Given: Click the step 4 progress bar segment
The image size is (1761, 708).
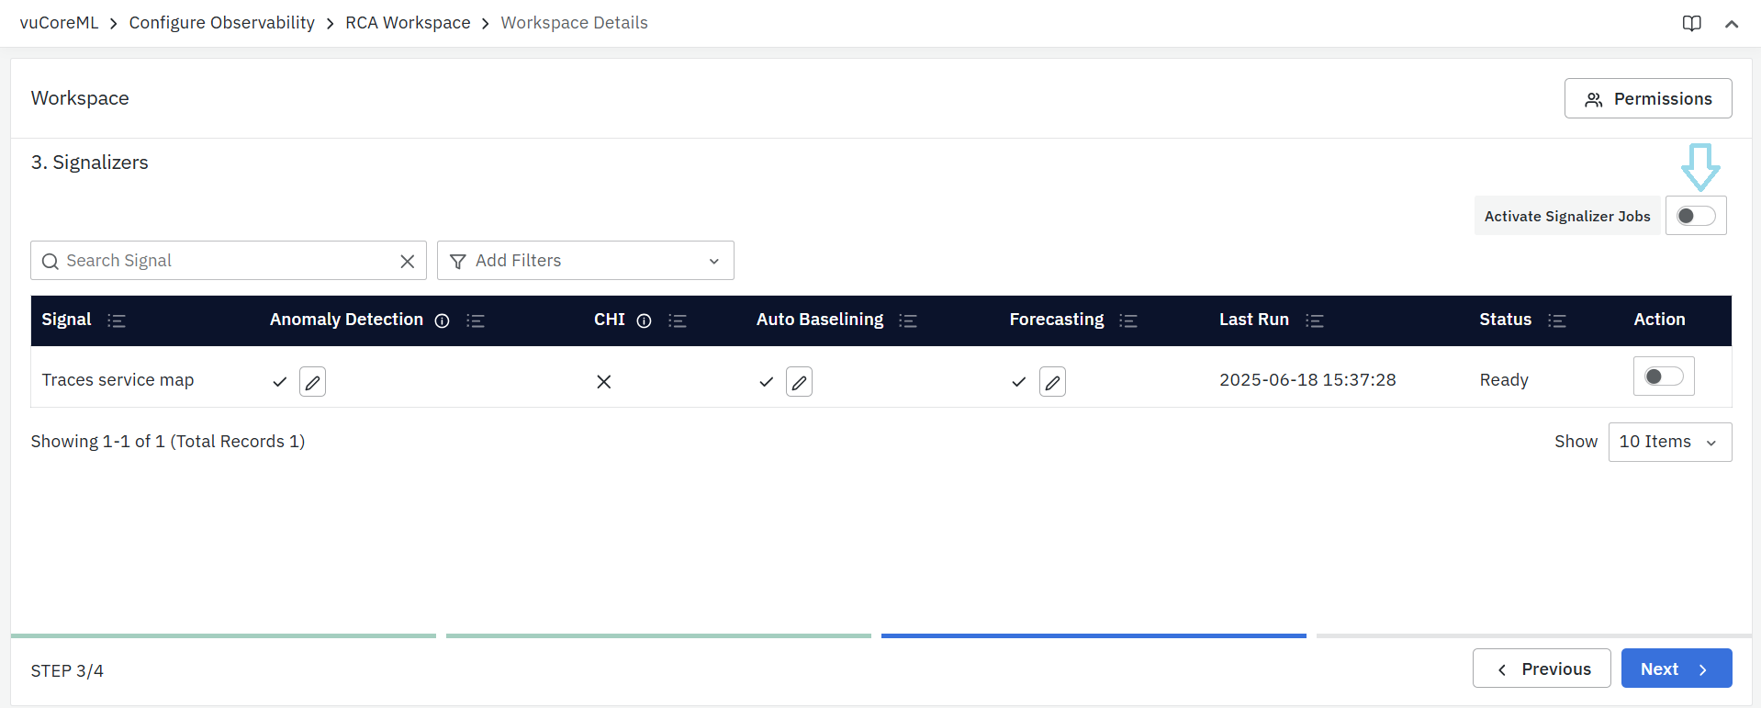Looking at the screenshot, I should coord(1533,635).
